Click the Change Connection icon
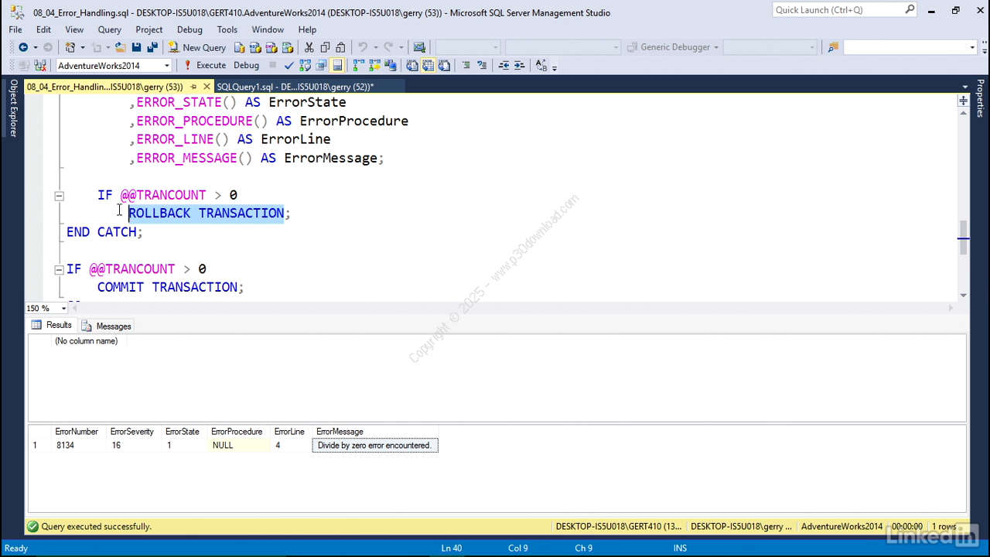Viewport: 990px width, 557px height. point(40,65)
